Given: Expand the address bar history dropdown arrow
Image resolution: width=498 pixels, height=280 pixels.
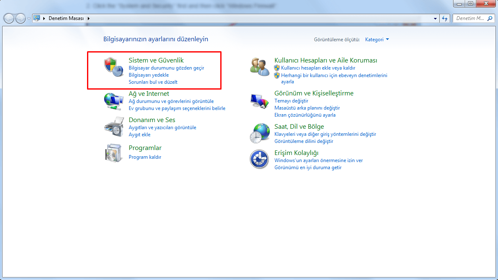Looking at the screenshot, I should tap(435, 18).
